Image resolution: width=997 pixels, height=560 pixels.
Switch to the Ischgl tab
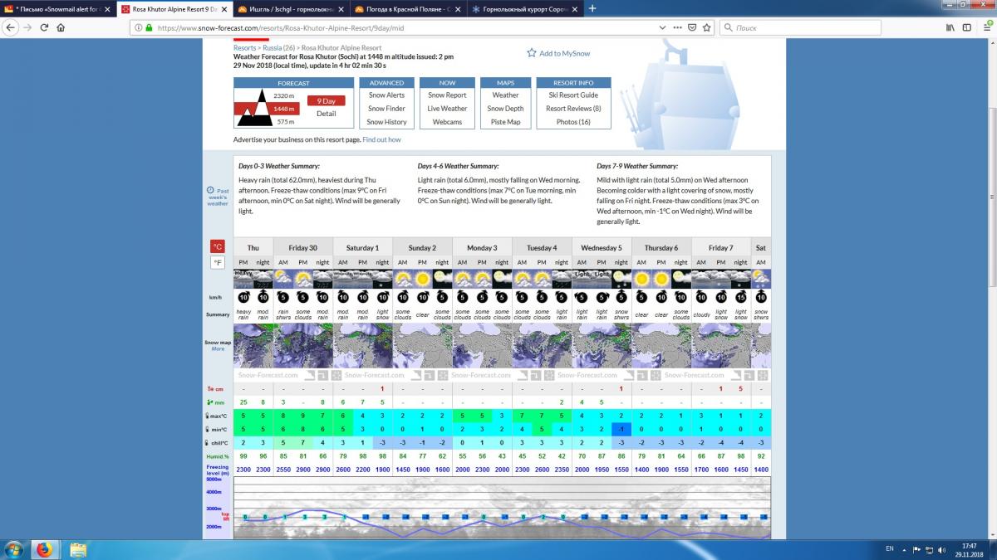(x=289, y=9)
